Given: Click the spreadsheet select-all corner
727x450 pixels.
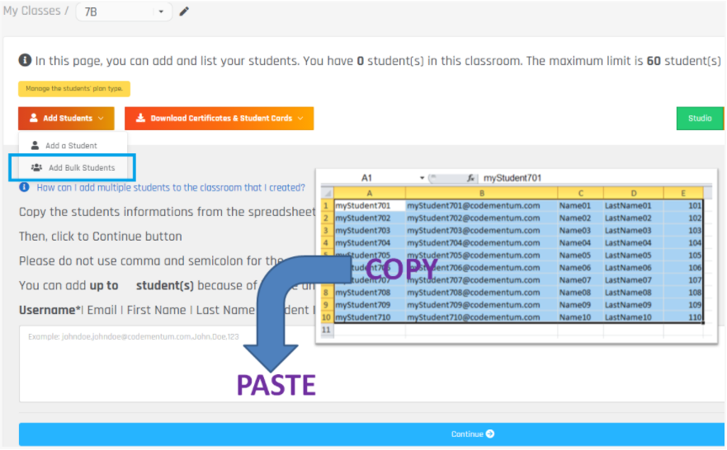Looking at the screenshot, I should pos(327,193).
